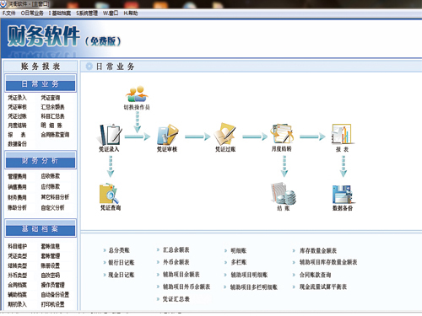The width and height of the screenshot is (422, 316).
Task: Open 自动备份设置 in sidebar
Action: point(55,295)
